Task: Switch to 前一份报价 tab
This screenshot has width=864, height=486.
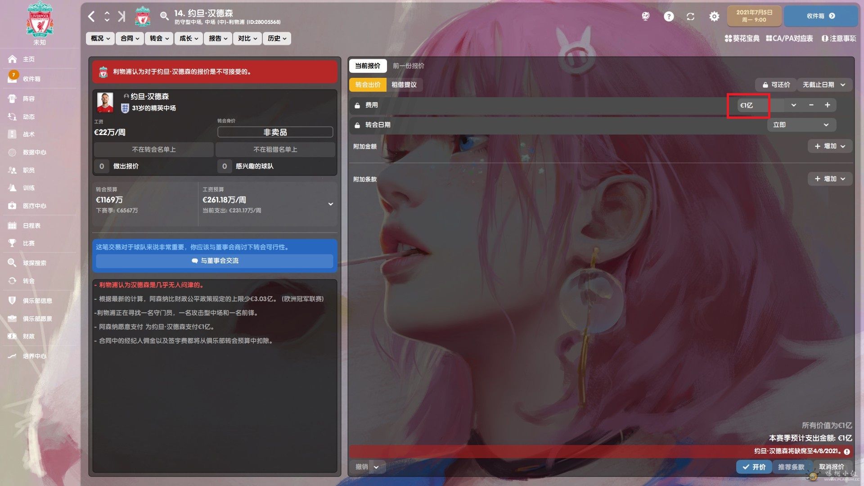Action: pos(408,66)
